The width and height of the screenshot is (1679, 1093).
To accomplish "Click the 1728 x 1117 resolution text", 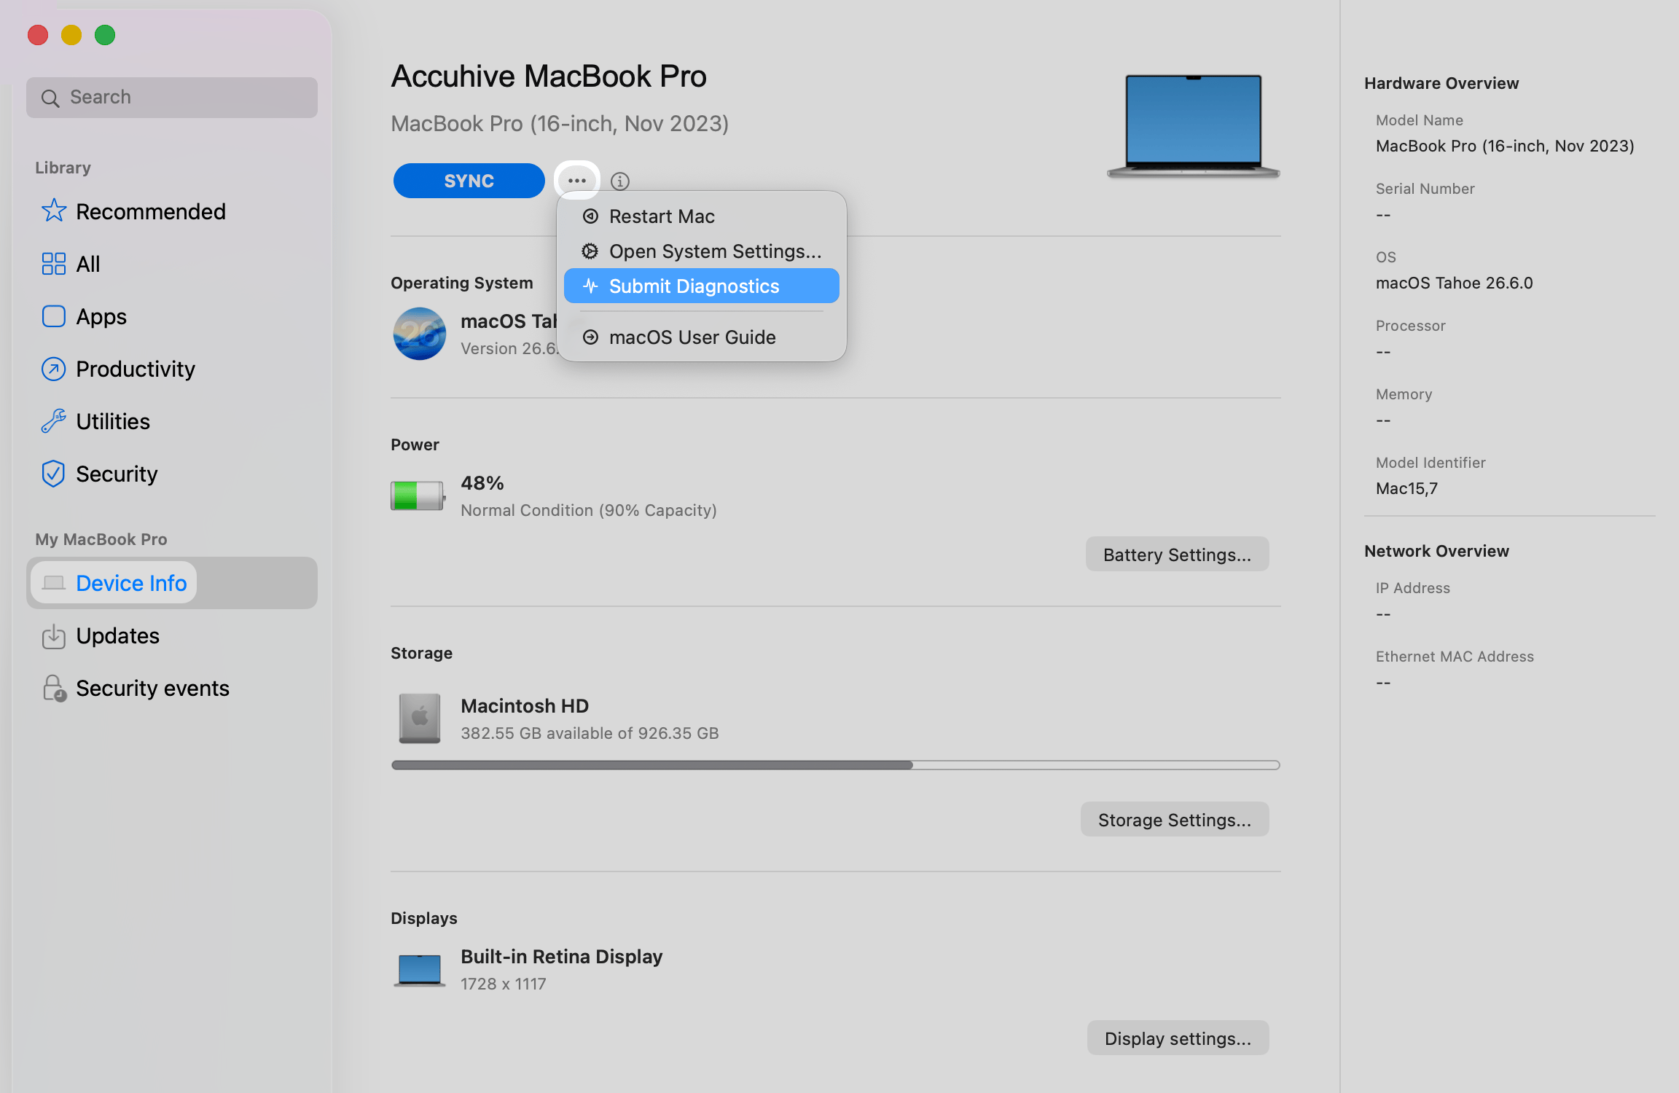I will click(x=504, y=984).
